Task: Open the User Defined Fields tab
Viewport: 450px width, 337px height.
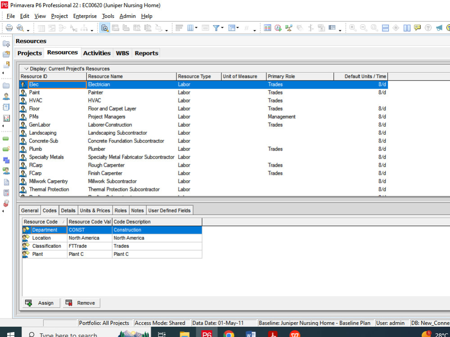Action: (169, 210)
